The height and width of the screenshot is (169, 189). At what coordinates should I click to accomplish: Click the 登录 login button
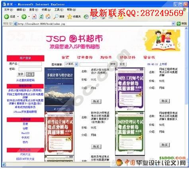[x=21, y=74]
